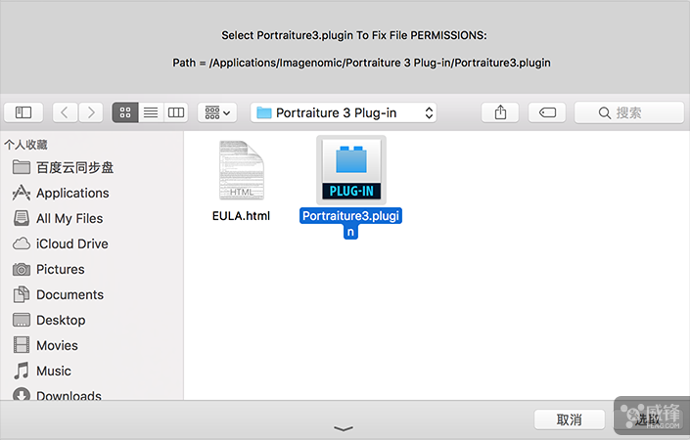Go back with the left arrow
690x440 pixels.
(66, 112)
